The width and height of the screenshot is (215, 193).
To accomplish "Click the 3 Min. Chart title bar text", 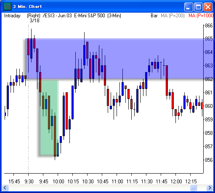I will coord(28,7).
